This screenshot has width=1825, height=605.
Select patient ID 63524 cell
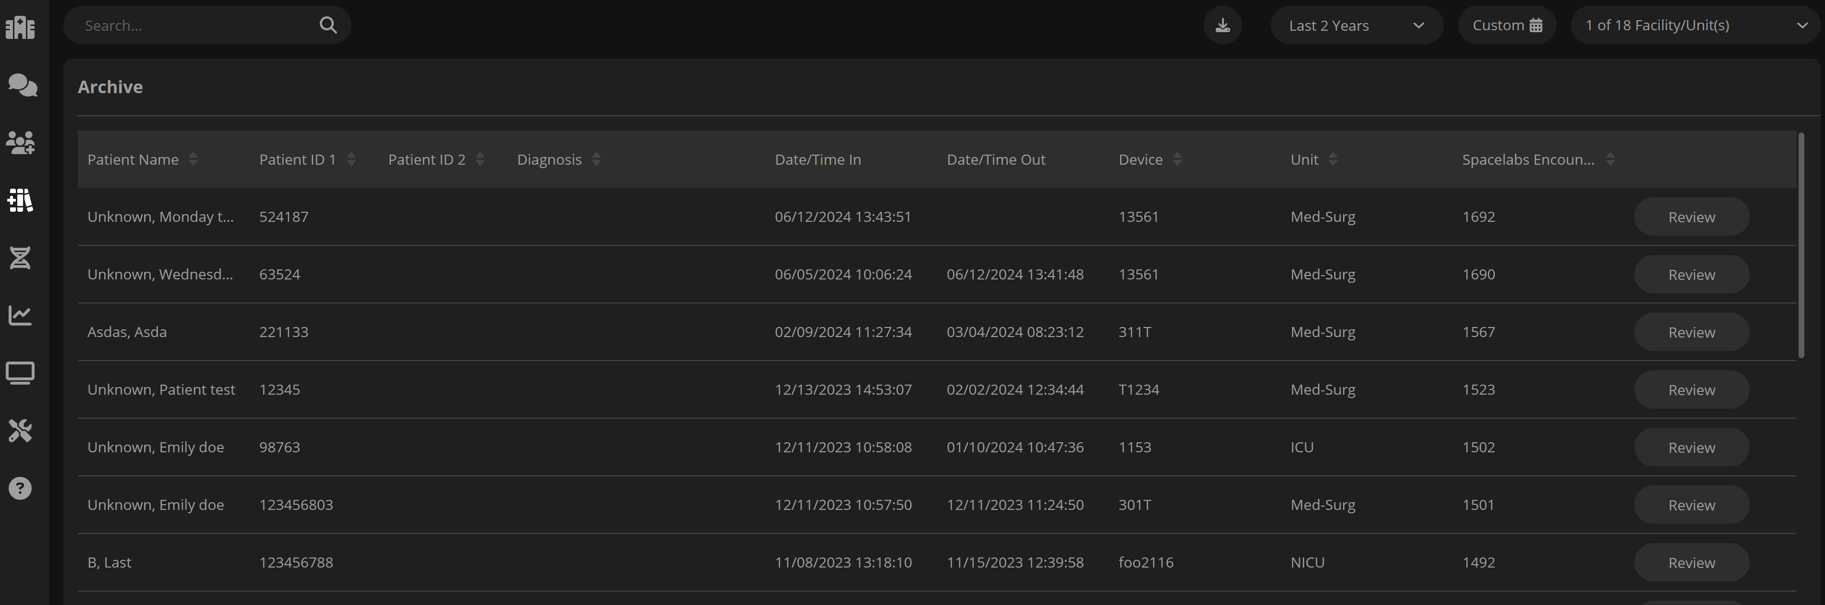(x=279, y=274)
